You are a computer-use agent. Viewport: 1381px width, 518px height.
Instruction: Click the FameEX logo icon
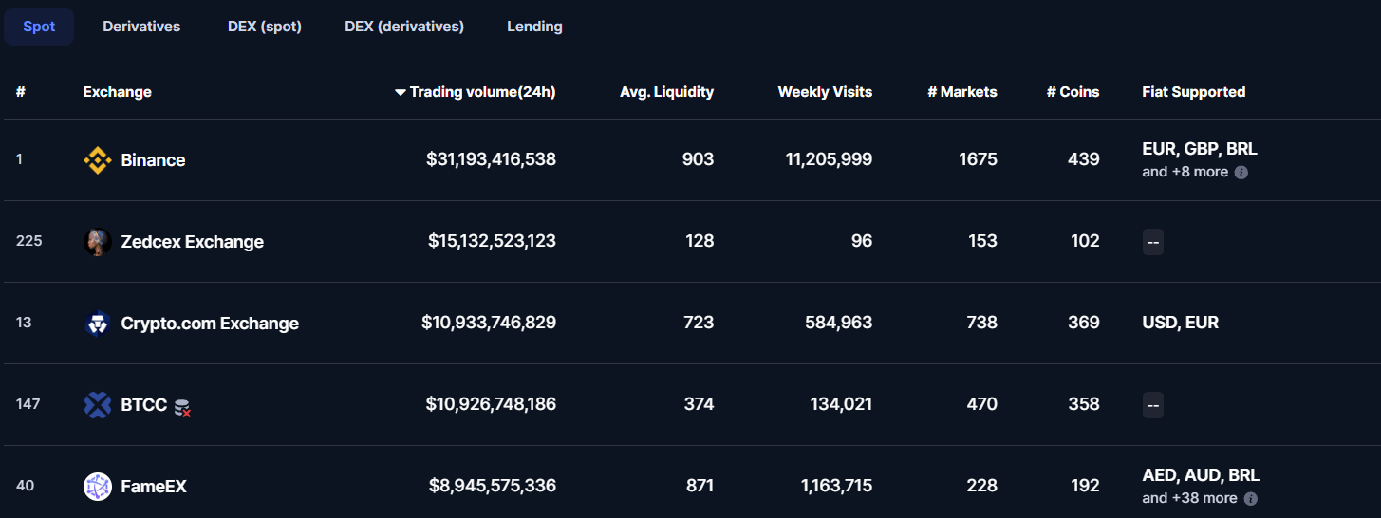coord(98,487)
